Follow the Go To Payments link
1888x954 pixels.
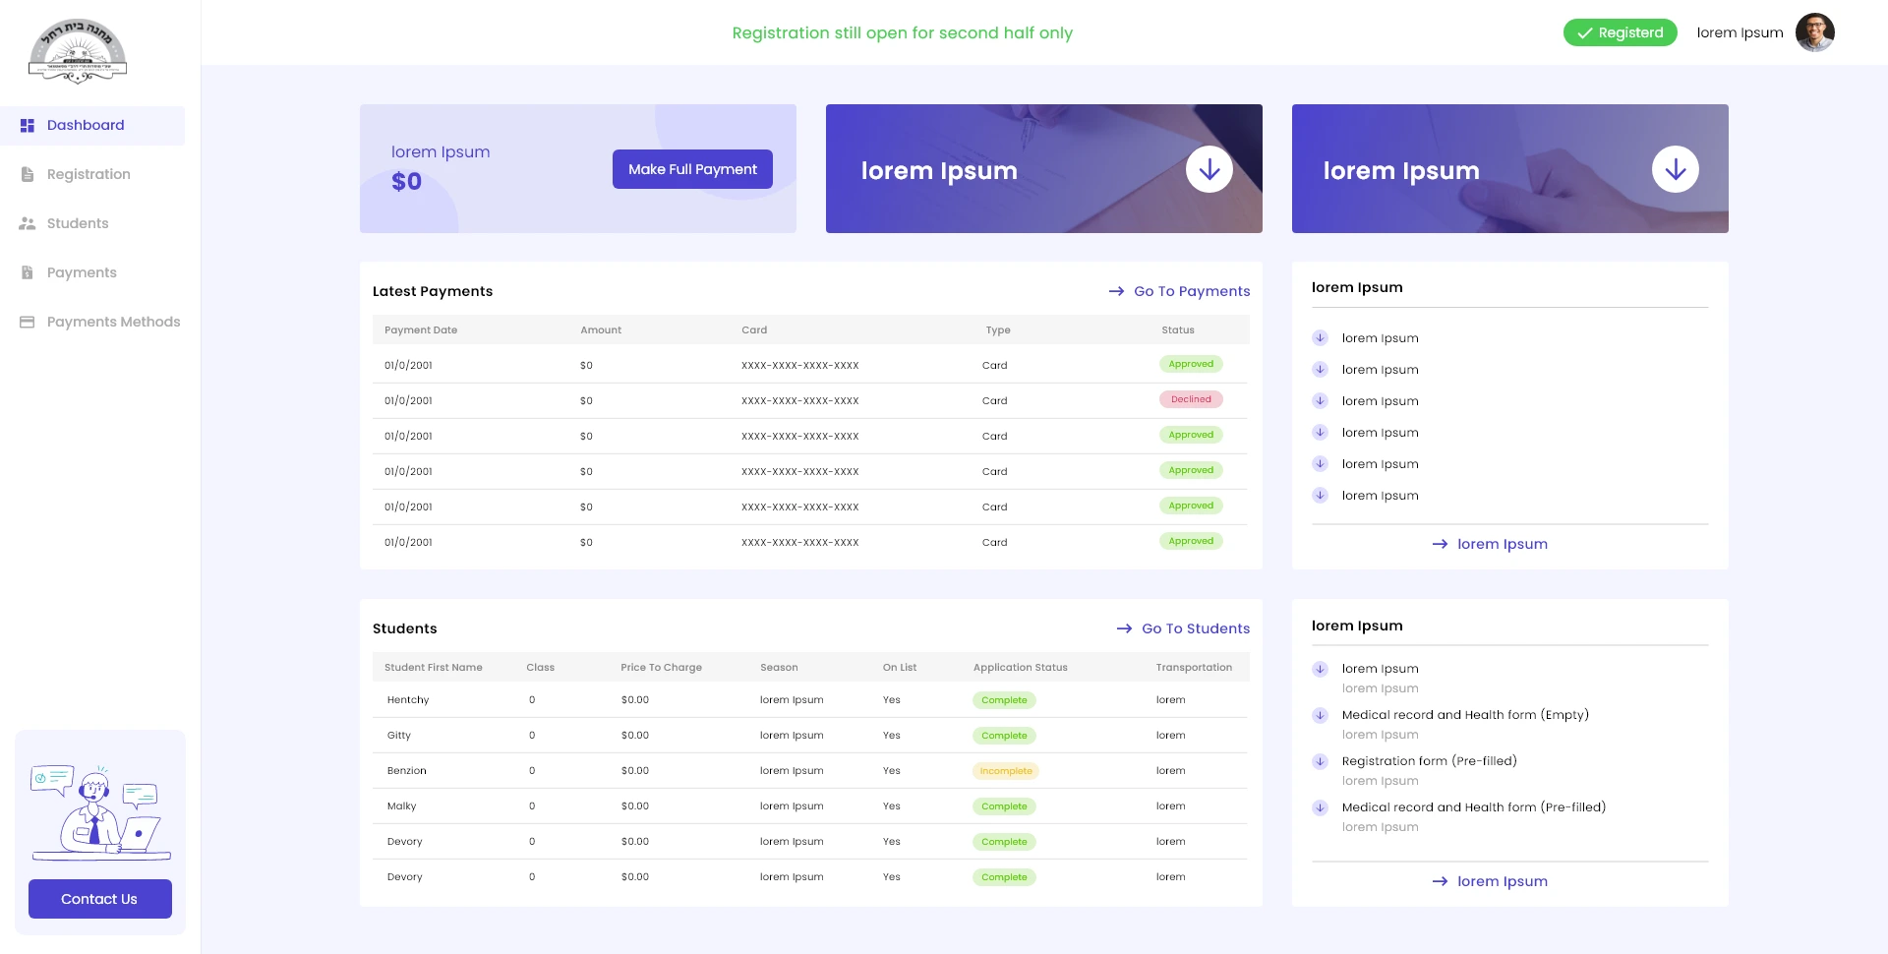click(1180, 291)
